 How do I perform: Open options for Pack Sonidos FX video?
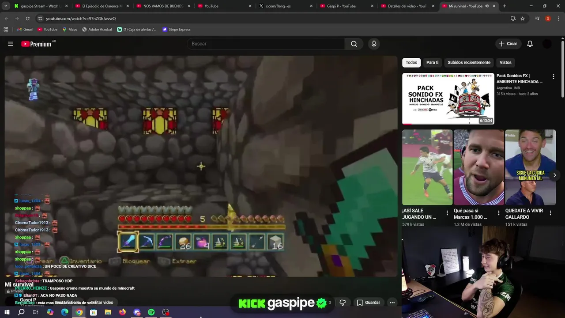pyautogui.click(x=553, y=76)
